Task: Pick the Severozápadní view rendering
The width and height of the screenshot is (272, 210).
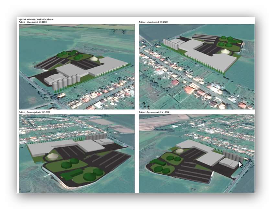Action: (197, 153)
